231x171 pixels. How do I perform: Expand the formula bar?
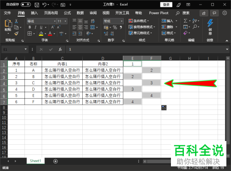point(227,49)
